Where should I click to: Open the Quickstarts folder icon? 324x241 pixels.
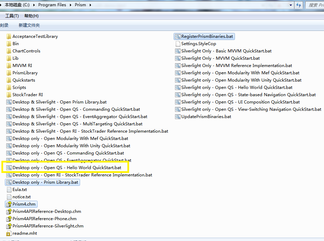click(x=9, y=80)
